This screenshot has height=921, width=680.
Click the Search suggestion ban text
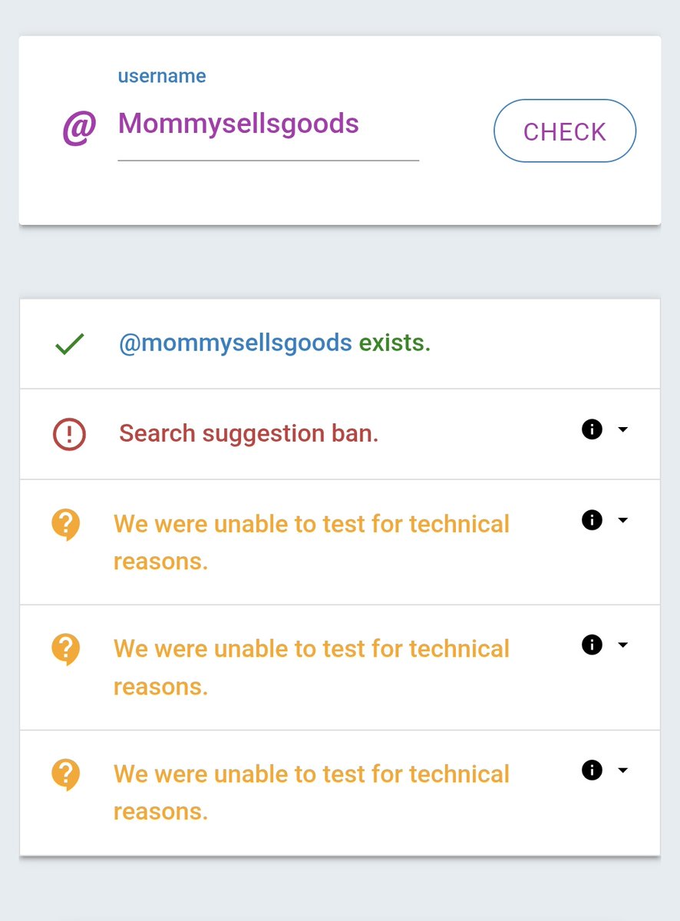(249, 434)
